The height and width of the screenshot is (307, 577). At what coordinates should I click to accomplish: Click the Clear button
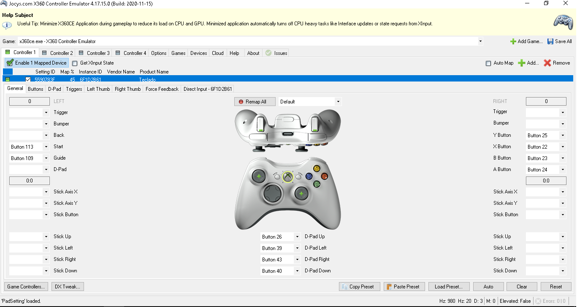(x=522, y=287)
